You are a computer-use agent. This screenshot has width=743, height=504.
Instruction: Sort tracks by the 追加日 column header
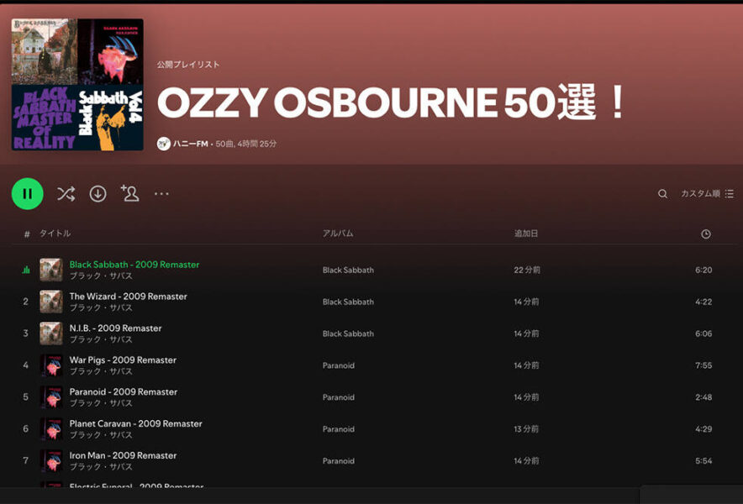tap(526, 234)
